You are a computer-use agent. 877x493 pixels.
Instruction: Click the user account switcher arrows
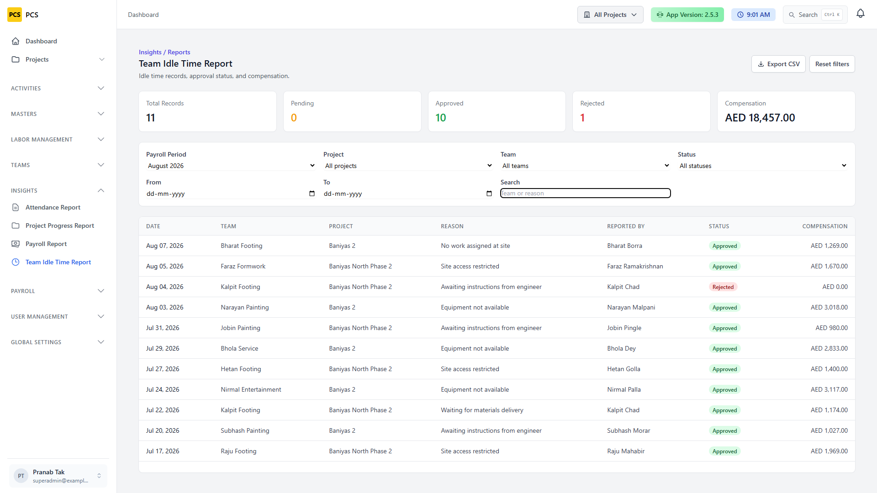click(x=99, y=476)
